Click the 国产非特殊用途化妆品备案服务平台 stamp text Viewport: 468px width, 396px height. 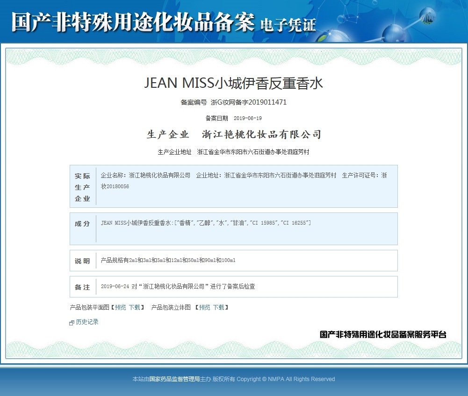tap(383, 334)
